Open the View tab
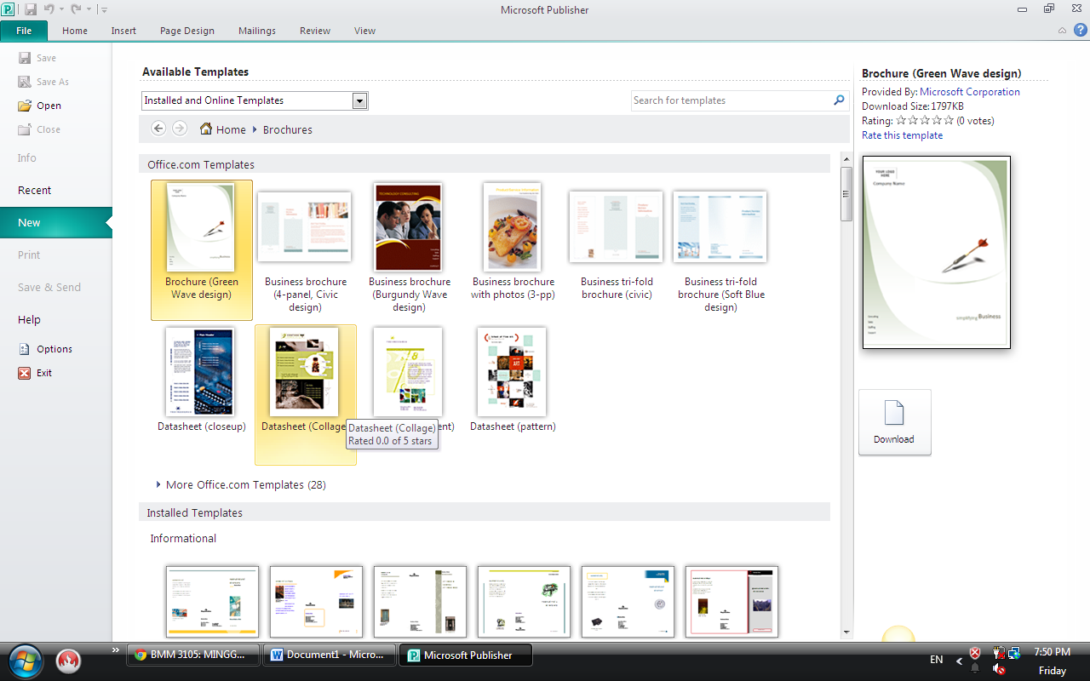Screen dimensions: 1090x681 coord(365,31)
